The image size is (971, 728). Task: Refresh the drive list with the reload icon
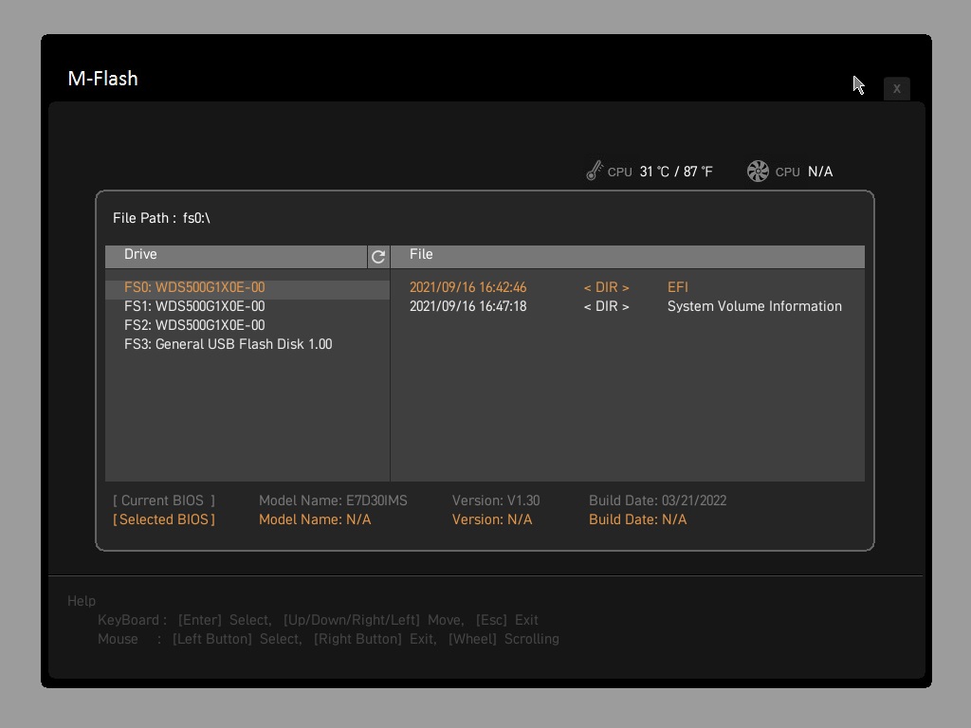click(x=378, y=256)
